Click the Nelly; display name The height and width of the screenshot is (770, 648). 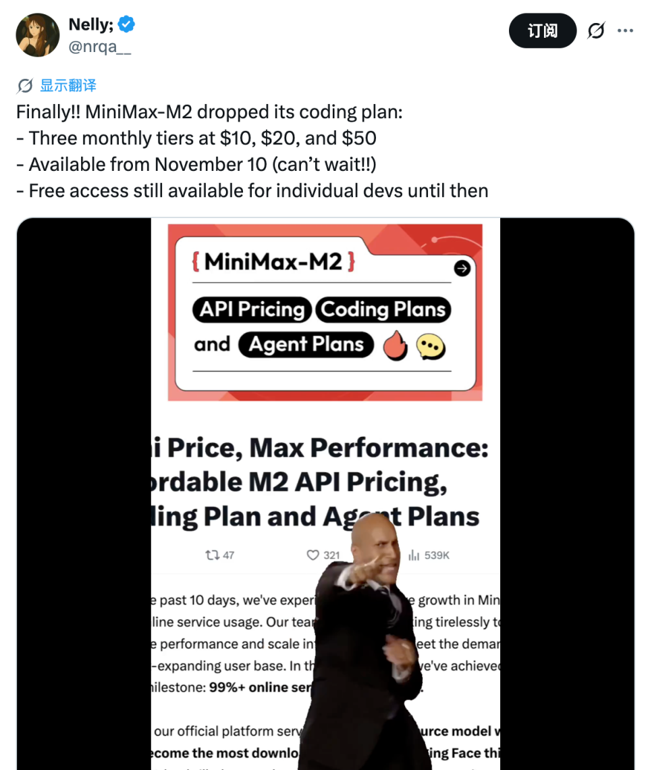pyautogui.click(x=91, y=24)
